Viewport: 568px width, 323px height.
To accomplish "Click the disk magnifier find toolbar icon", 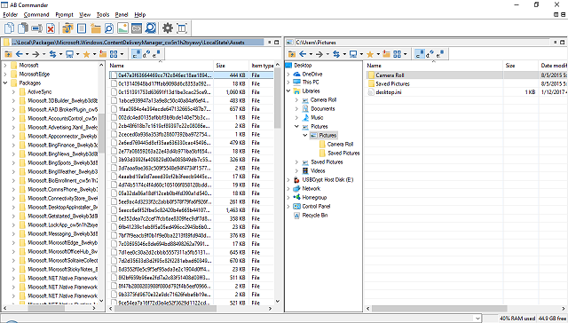I will point(150,28).
